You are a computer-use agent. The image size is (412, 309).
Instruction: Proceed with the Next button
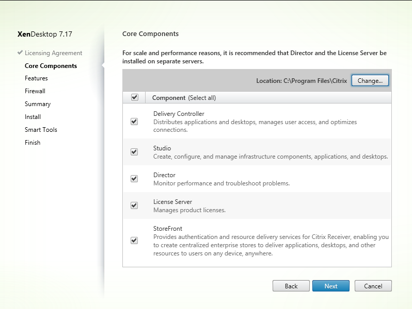pos(331,286)
